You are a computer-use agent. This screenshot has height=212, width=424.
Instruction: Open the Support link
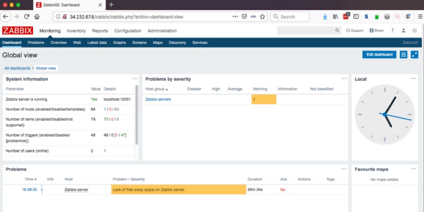(x=355, y=30)
